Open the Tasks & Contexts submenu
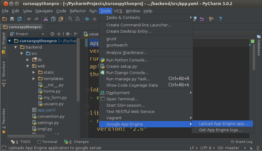The image size is (262, 151). (146, 18)
